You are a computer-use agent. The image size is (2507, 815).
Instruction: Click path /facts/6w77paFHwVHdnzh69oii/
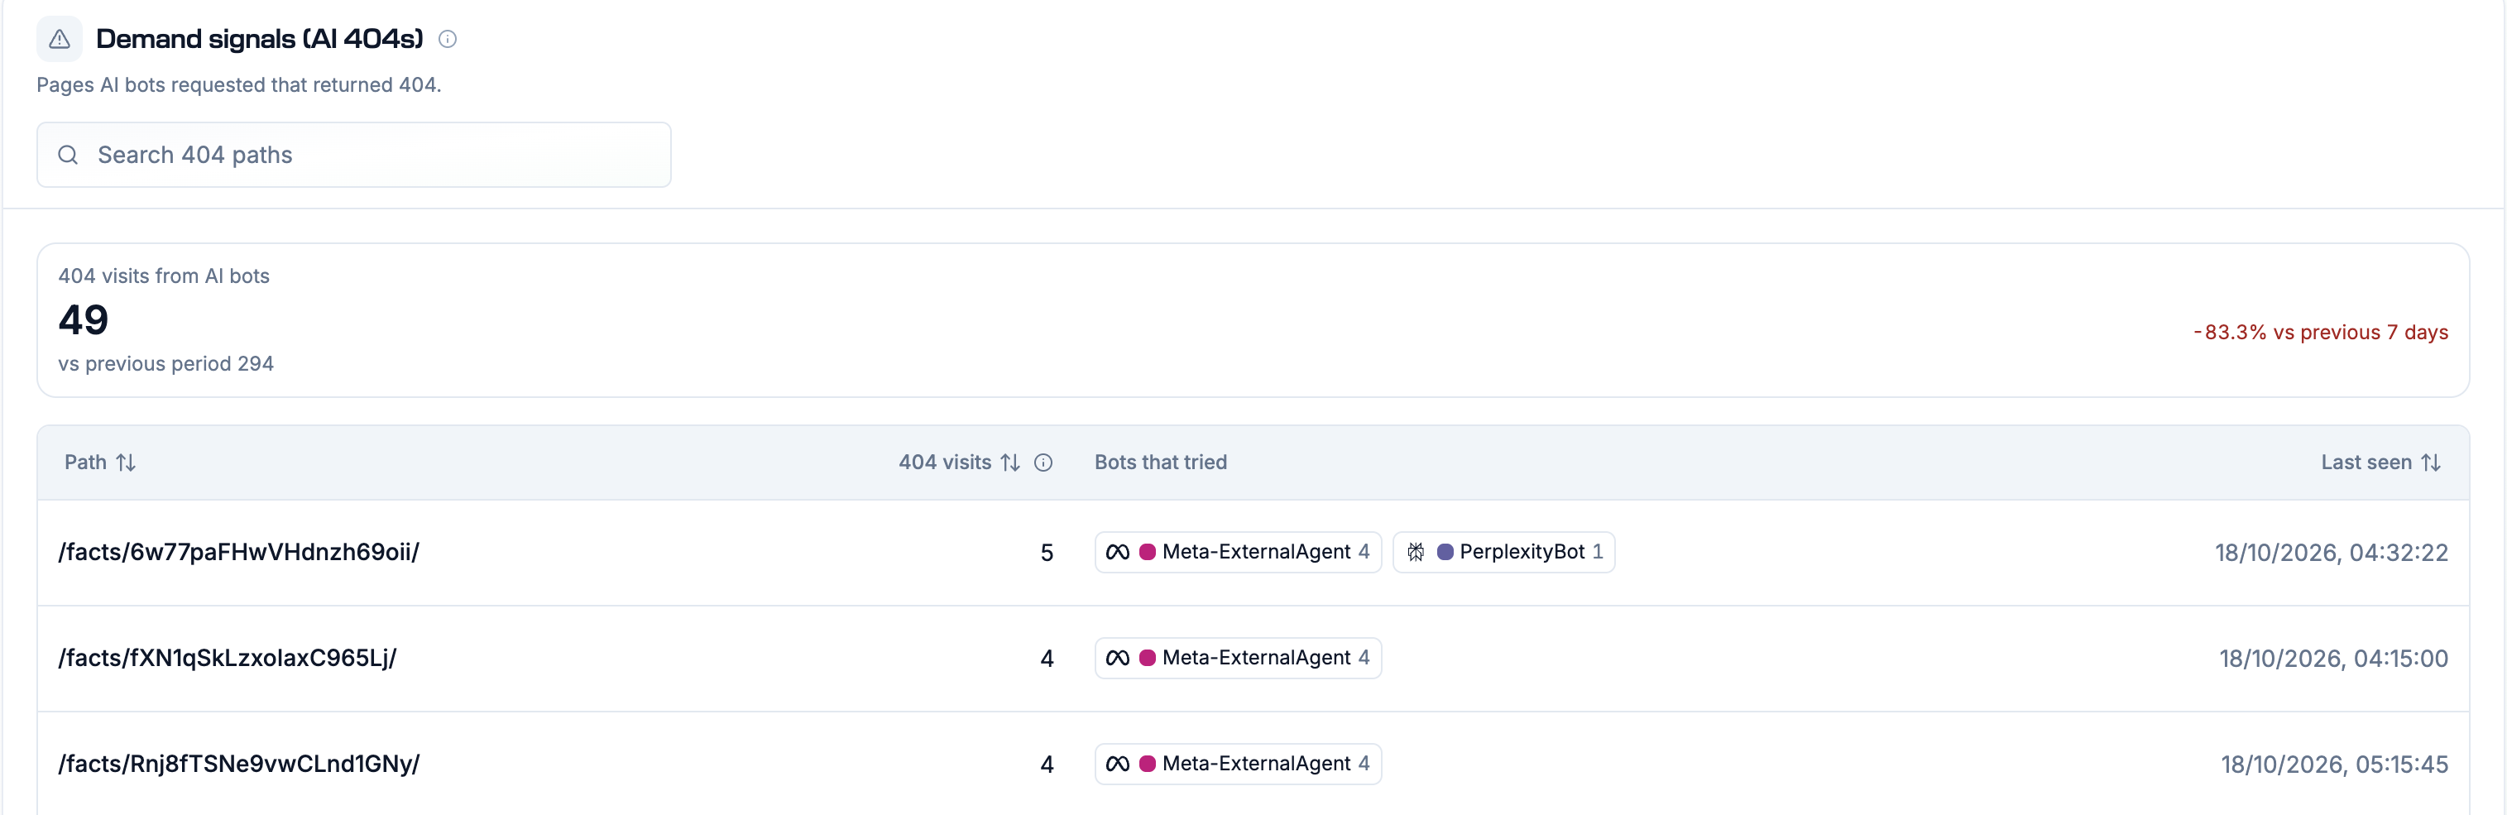coord(238,552)
